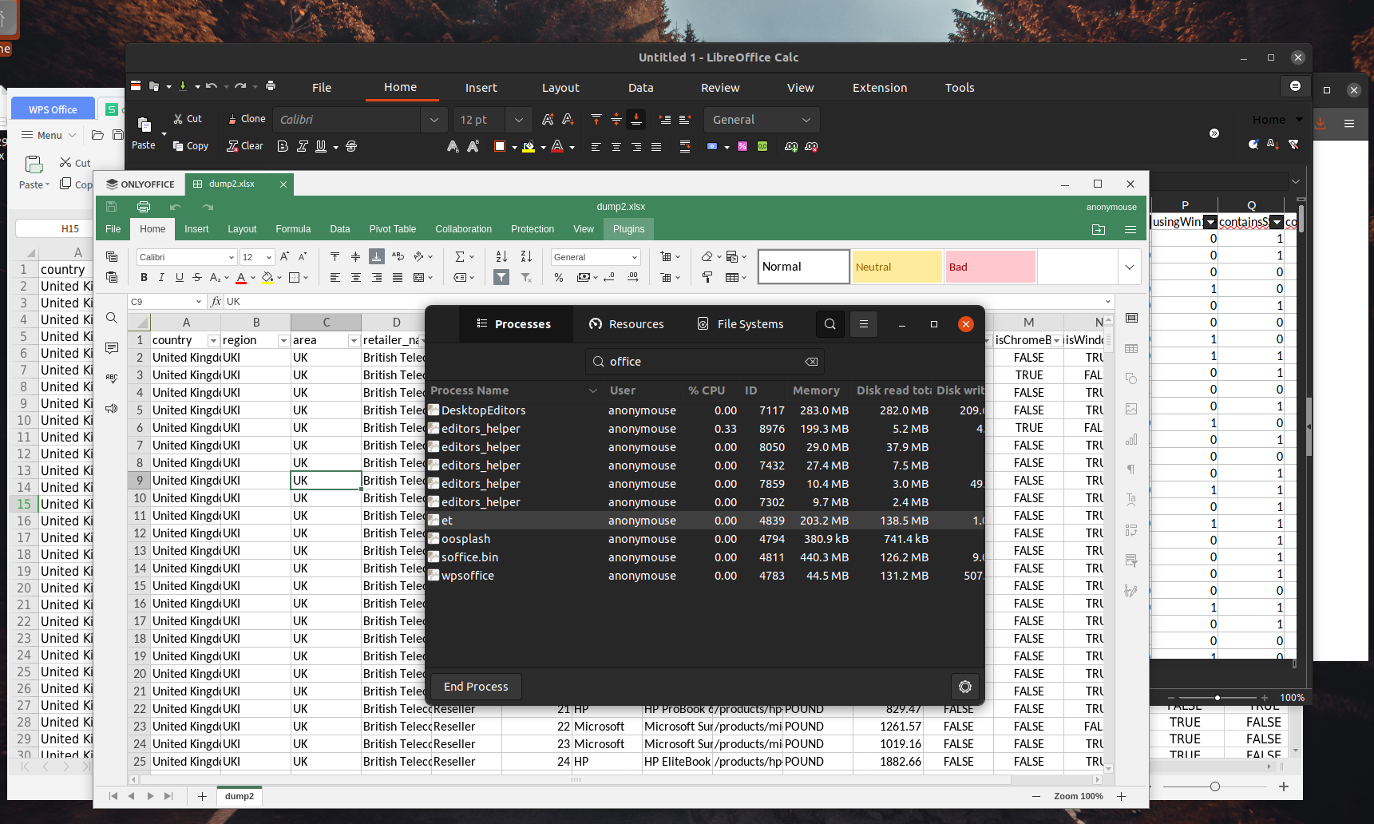Click Menu button in WPS Office
Viewport: 1374px width, 824px height.
point(49,135)
